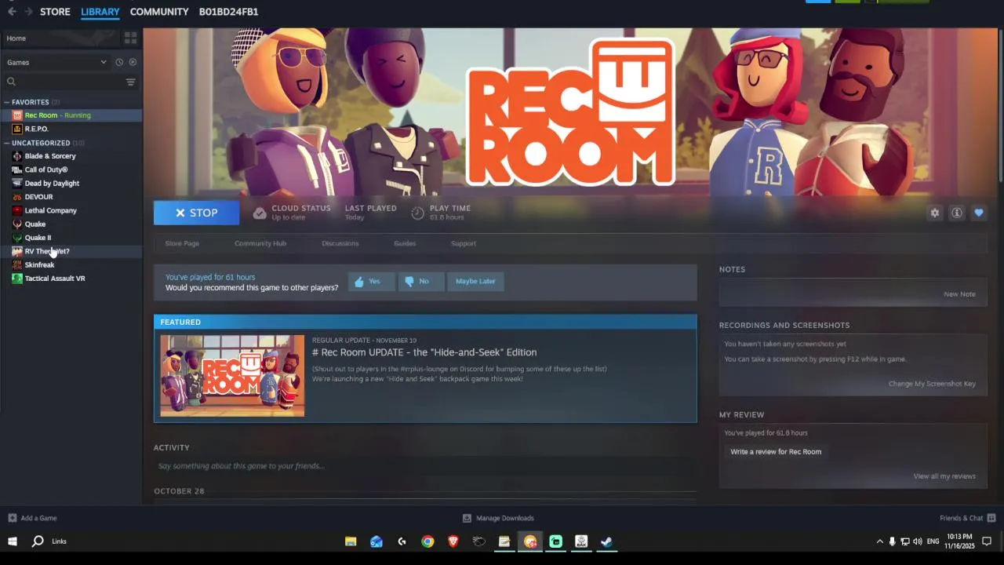Open the Guides link
The width and height of the screenshot is (1004, 565).
tap(405, 243)
